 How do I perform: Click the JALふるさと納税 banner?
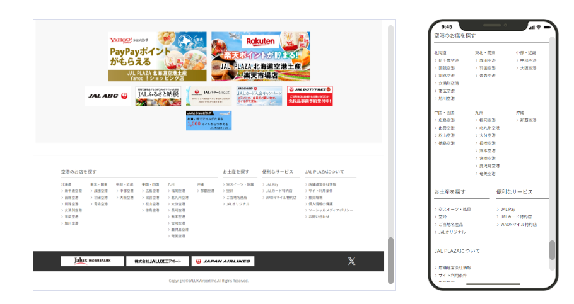(158, 96)
